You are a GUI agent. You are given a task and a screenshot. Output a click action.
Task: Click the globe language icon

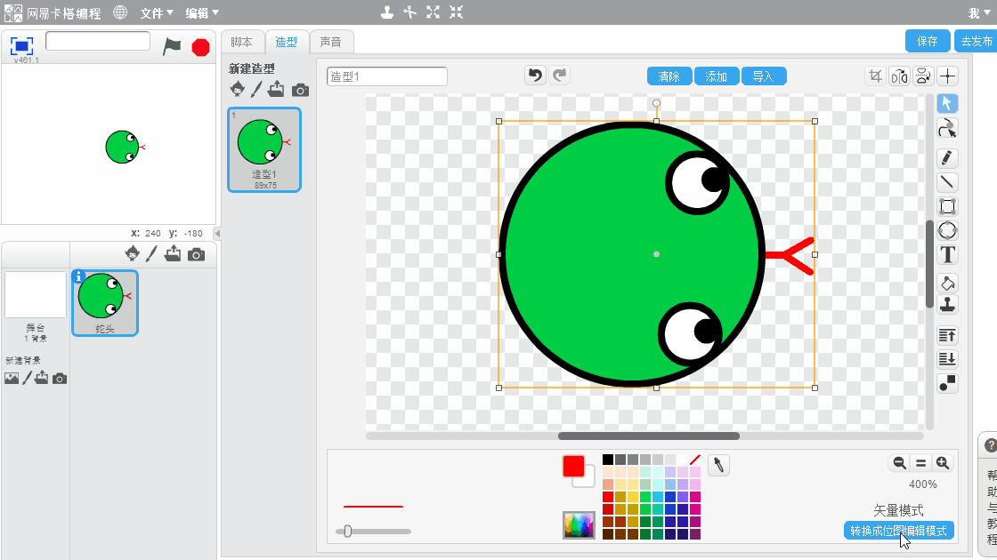tap(120, 12)
